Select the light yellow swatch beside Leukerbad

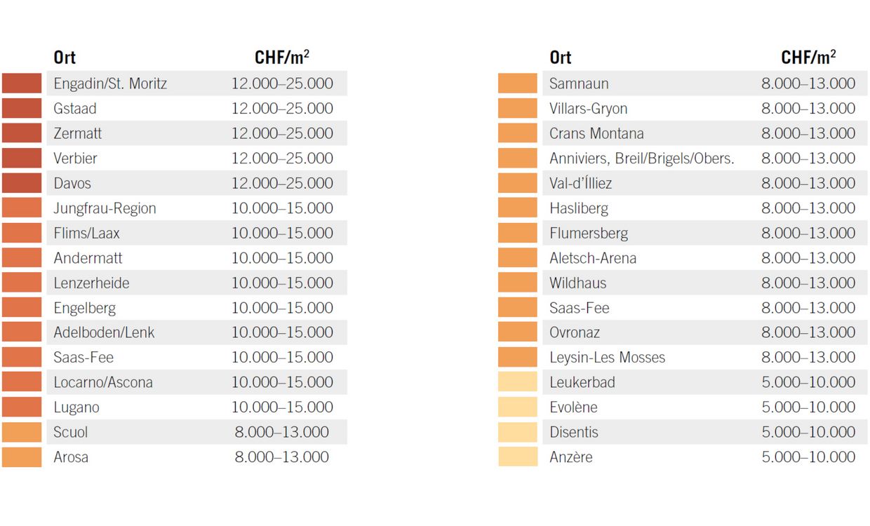(x=517, y=382)
